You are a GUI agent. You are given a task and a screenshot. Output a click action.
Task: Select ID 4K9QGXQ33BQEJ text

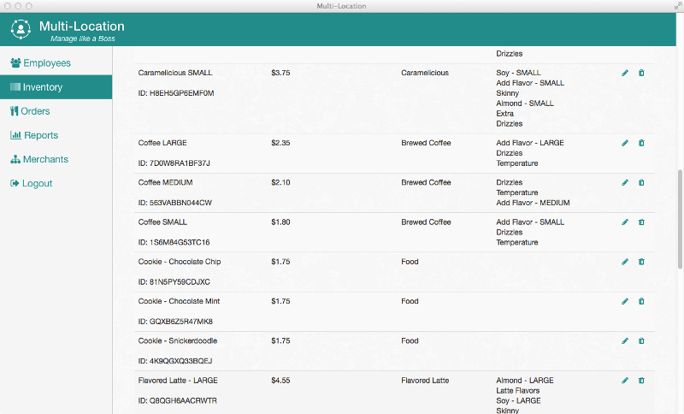(175, 361)
